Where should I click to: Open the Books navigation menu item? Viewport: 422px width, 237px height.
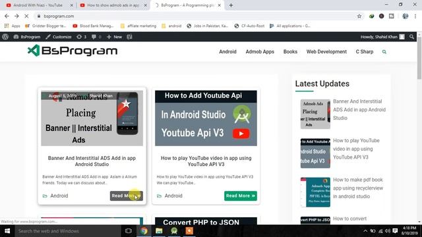click(290, 51)
